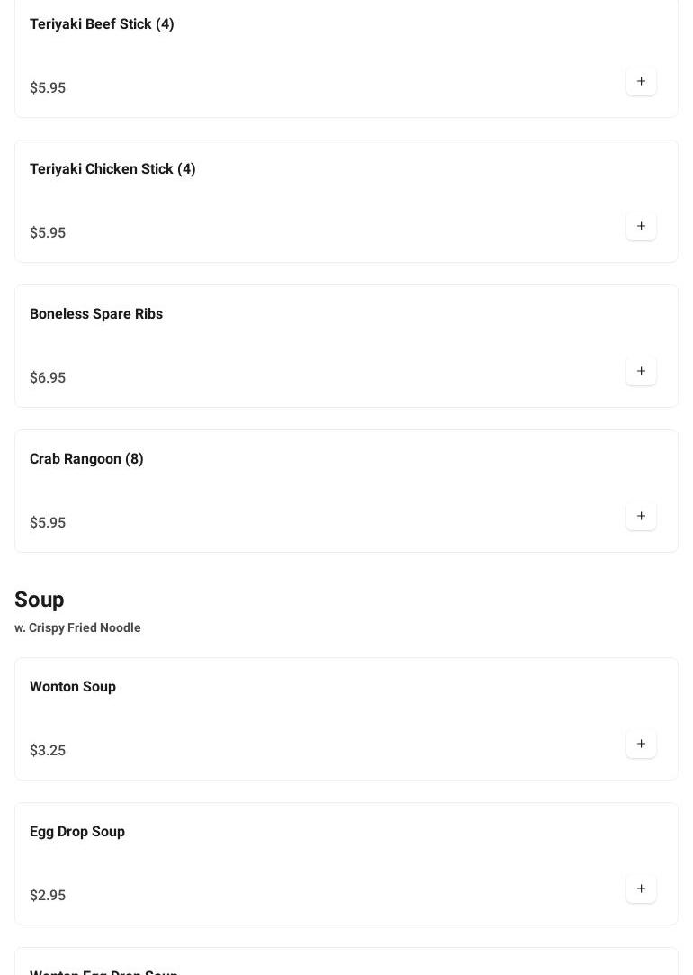Viewport: 693px width, 975px height.
Task: Click the $5.95 Crab Rangoon price
Action: [48, 523]
